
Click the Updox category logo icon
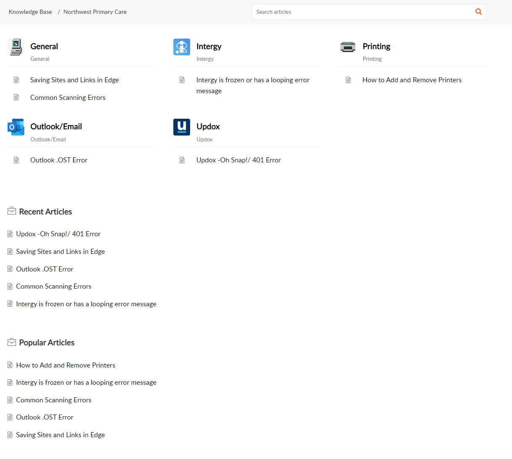click(182, 127)
